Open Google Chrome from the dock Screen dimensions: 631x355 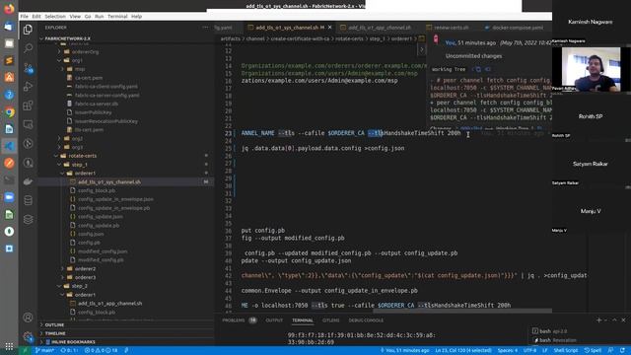[9, 111]
